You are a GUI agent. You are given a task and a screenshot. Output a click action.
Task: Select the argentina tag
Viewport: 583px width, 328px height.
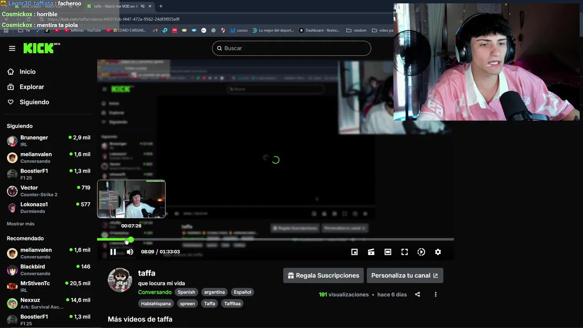coord(215,292)
